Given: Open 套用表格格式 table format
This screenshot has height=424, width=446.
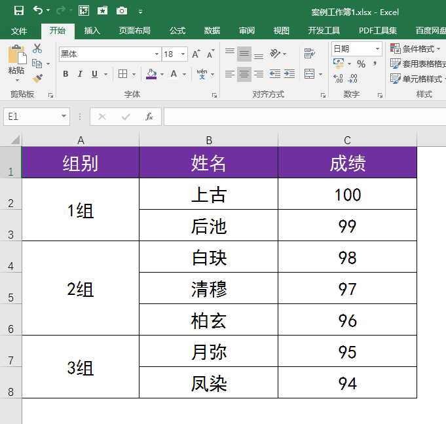Looking at the screenshot, I should click(418, 64).
